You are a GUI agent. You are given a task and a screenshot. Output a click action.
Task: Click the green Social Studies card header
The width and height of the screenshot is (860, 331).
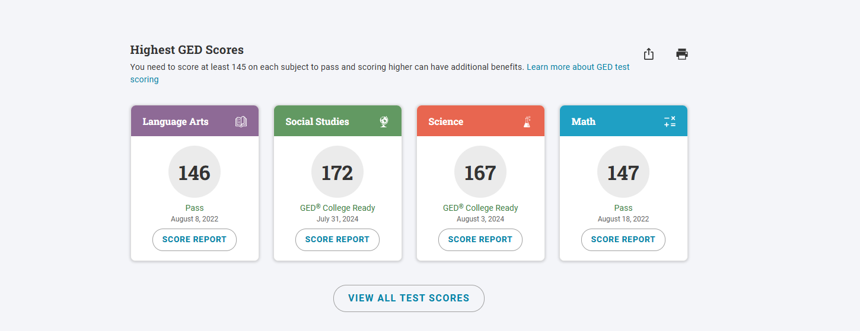click(x=320, y=121)
